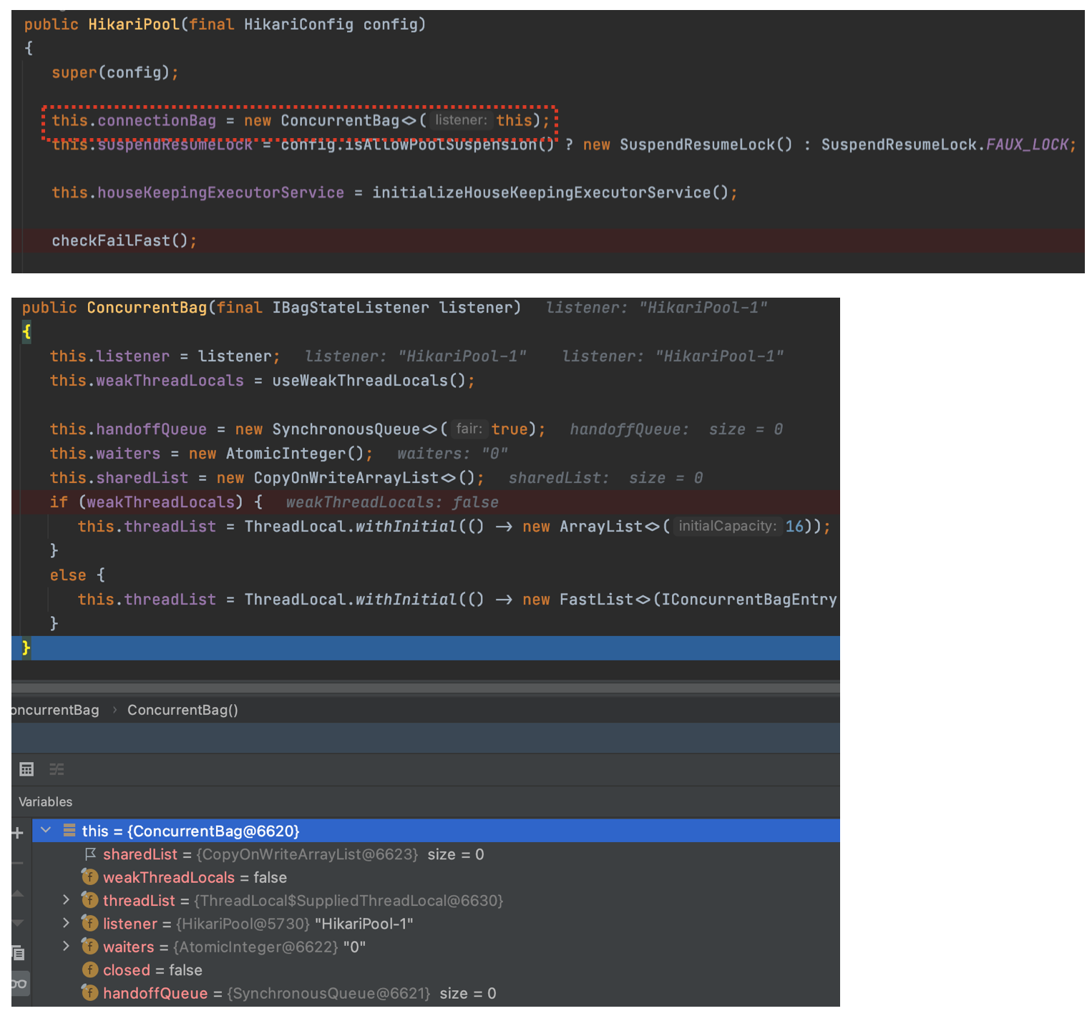This screenshot has height=1016, width=1092.
Task: Click isAllowPoolSuspension() call
Action: 449,145
